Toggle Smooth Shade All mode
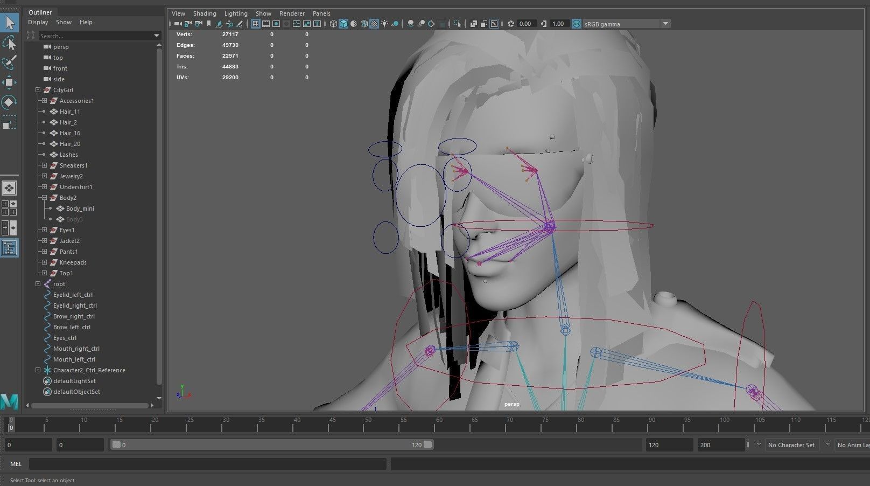 [x=343, y=24]
